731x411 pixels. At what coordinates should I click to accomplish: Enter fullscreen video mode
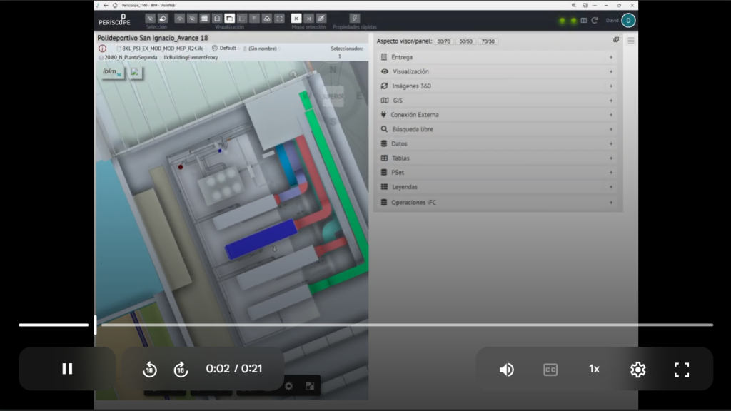(x=682, y=370)
